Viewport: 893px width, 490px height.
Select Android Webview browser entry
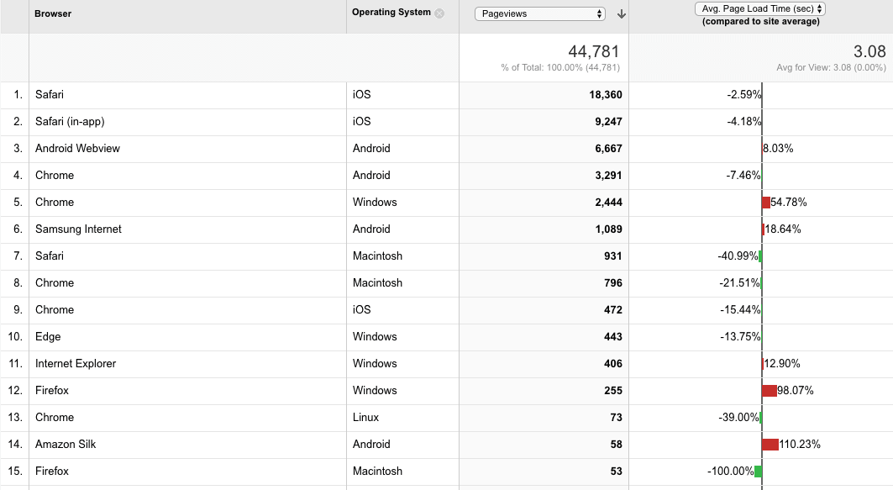[x=77, y=148]
